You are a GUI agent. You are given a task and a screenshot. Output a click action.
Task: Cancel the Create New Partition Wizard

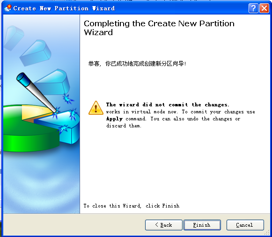[x=245, y=225]
